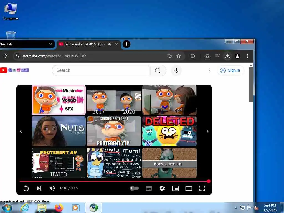Open thumbnail with Proto at laptop
Image resolution: width=284 pixels, height=213 pixels.
(169, 100)
